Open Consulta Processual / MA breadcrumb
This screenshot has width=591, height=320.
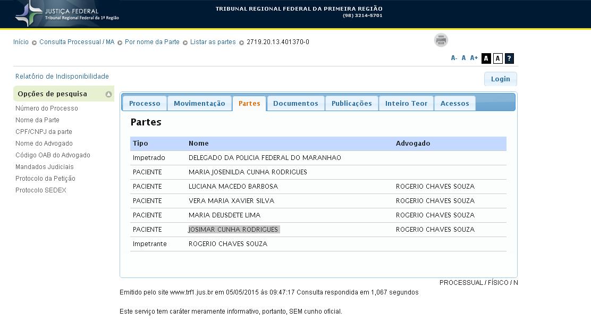[x=77, y=42]
